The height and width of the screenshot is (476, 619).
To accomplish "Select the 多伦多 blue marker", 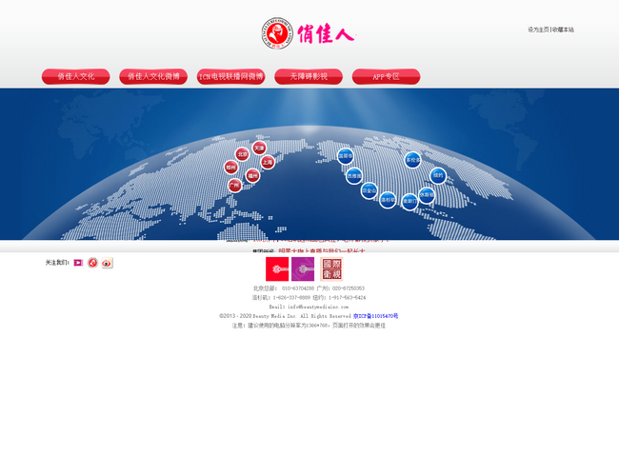I will pos(412,160).
